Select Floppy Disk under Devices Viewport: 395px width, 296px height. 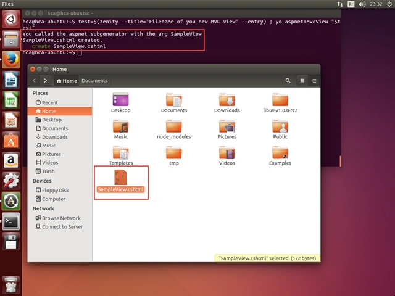[x=60, y=191]
